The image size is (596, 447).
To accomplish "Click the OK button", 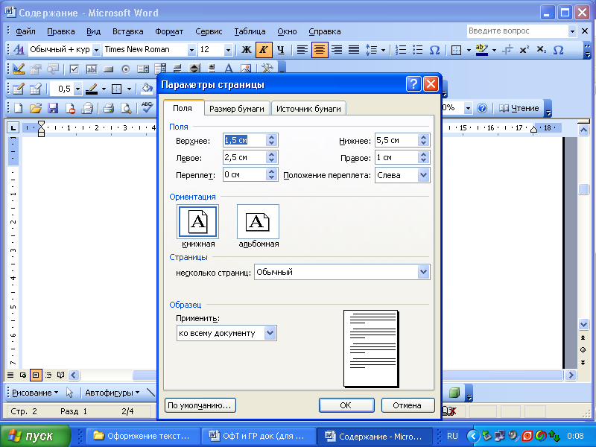I will pyautogui.click(x=346, y=405).
